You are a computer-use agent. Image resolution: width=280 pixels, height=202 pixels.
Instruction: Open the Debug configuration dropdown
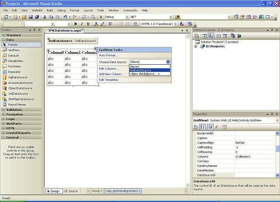coord(127,17)
